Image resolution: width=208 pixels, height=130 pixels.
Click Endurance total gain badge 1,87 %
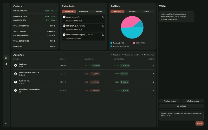pos(124,74)
